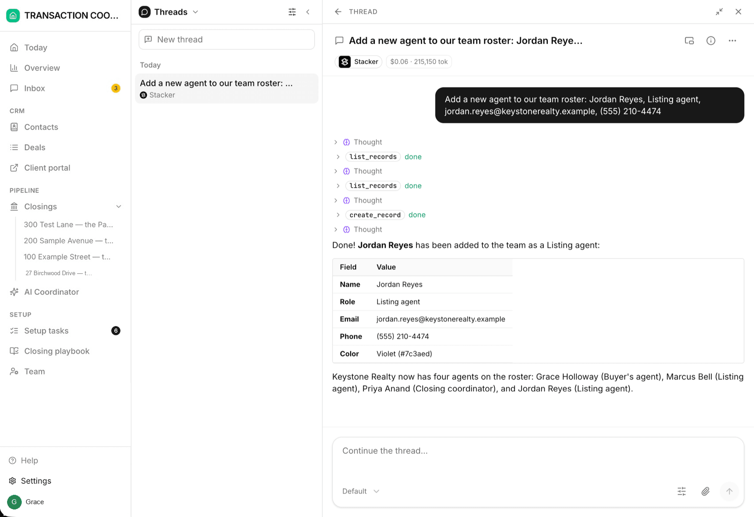
Task: Collapse the Closings section
Action: coord(119,207)
